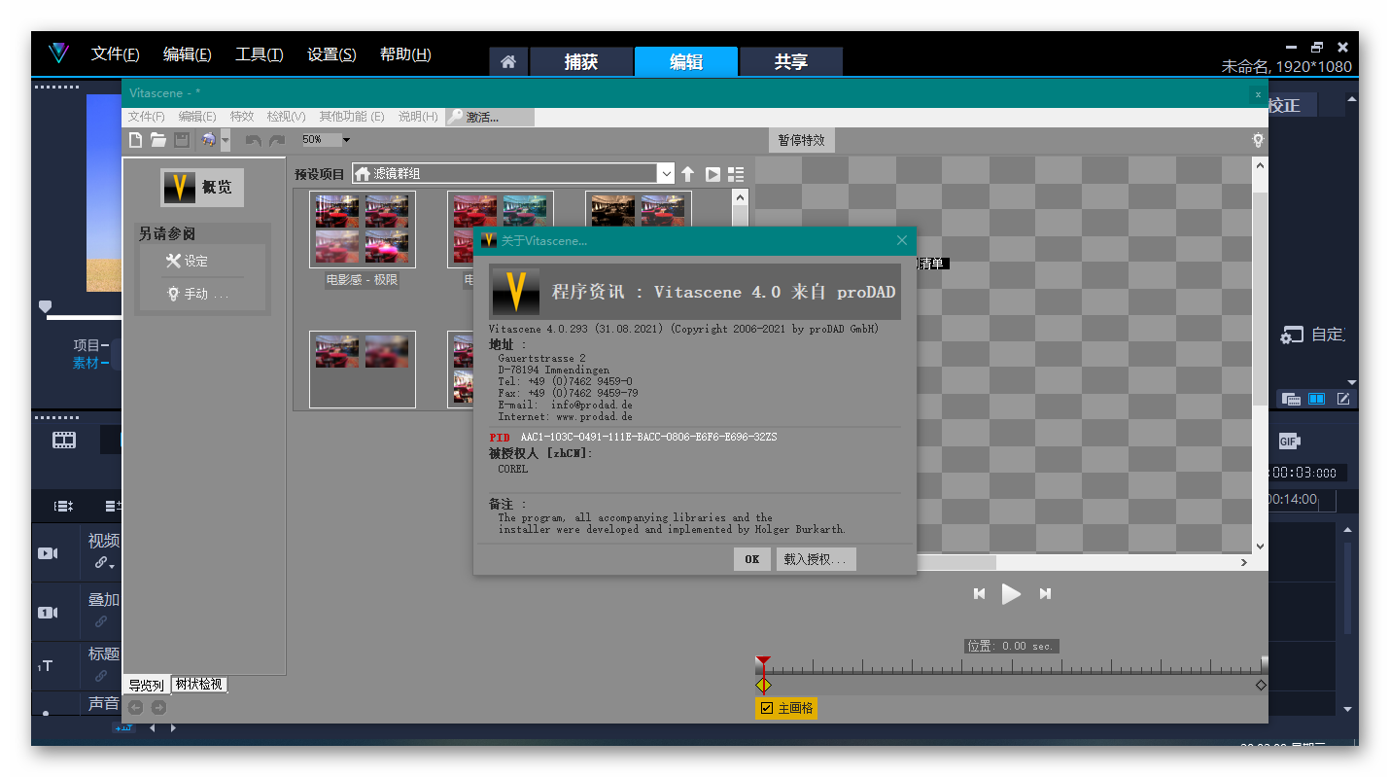Screen dimensions: 1390x777
Task: Jump to the end of the preview
Action: coord(1046,593)
